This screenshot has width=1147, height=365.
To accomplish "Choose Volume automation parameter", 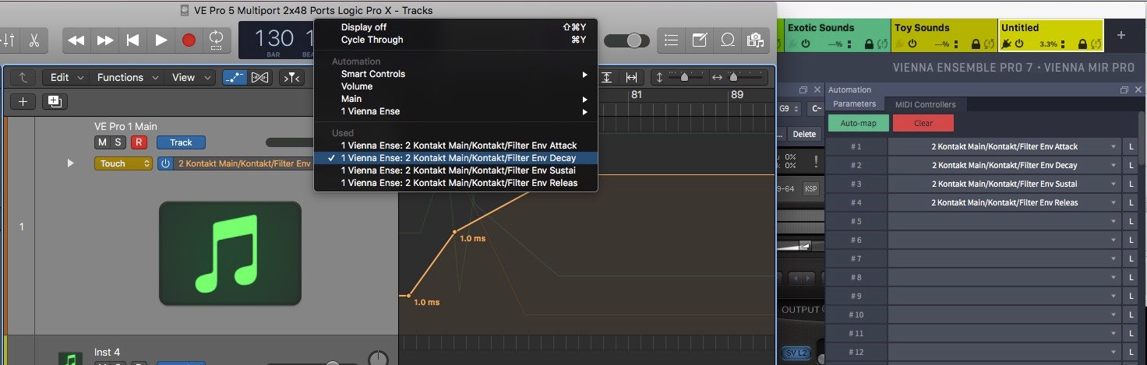I will (x=456, y=86).
